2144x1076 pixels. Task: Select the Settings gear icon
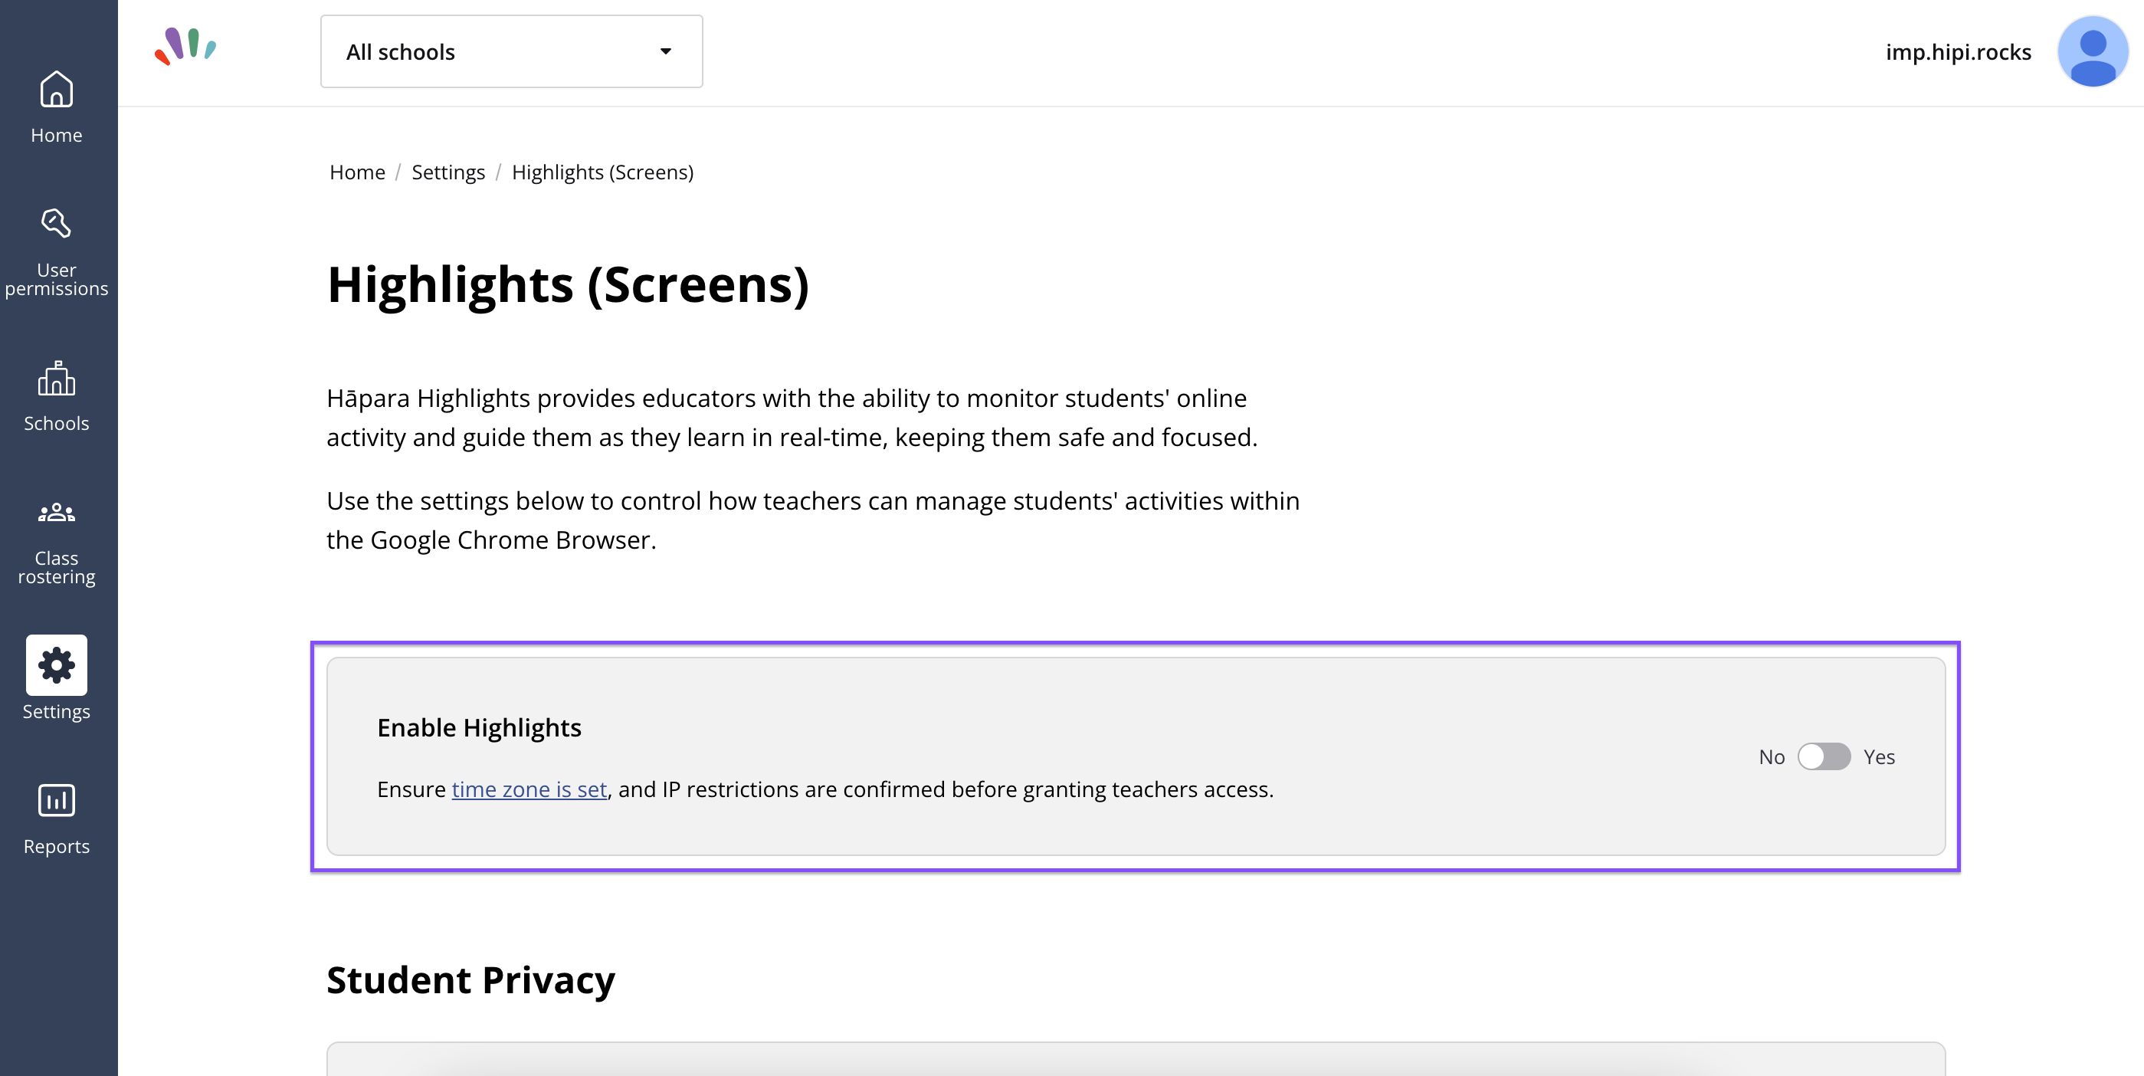57,665
